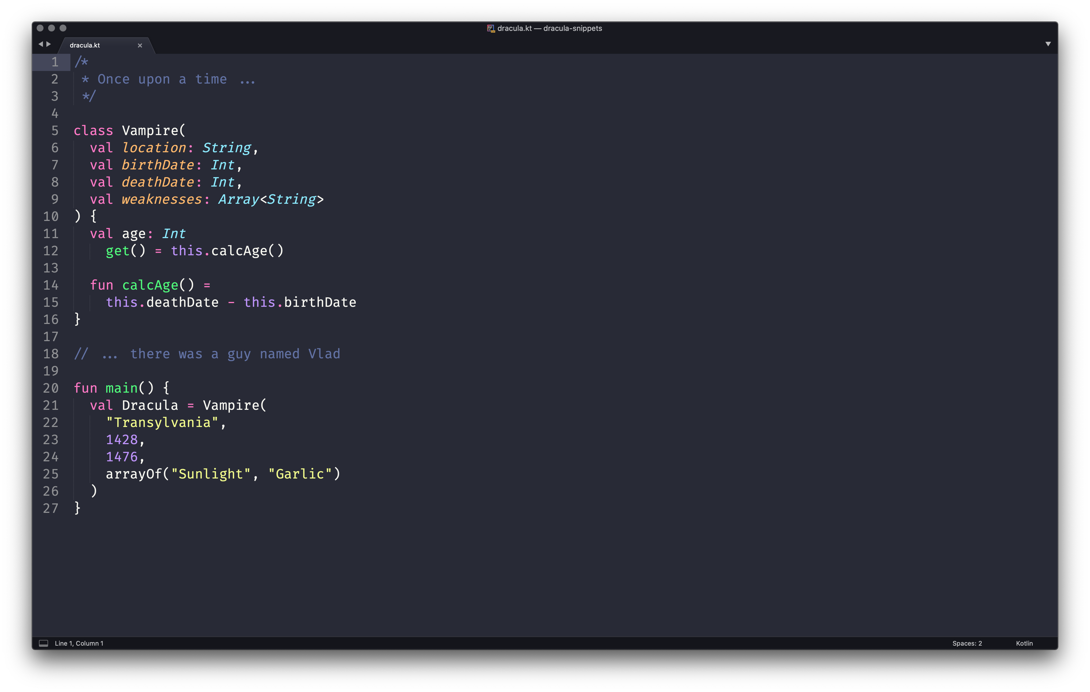Click the green zoom window button
The width and height of the screenshot is (1090, 692).
(x=63, y=28)
